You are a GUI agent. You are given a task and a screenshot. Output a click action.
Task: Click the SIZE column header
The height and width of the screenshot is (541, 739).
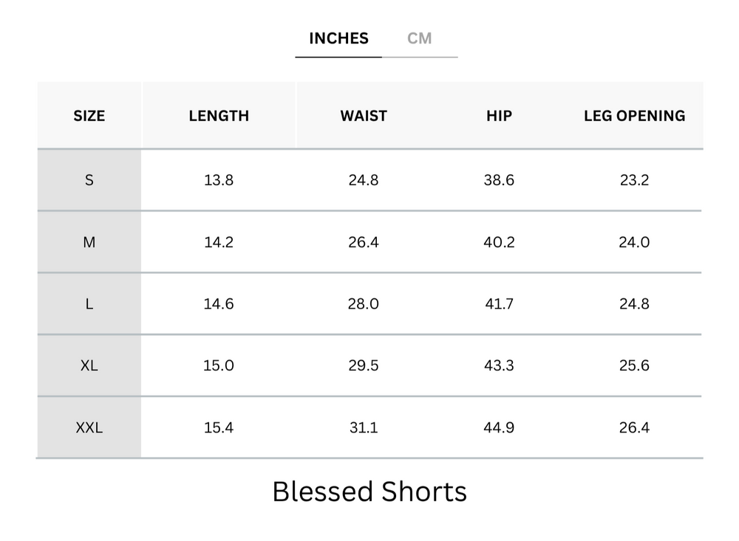[x=89, y=116]
